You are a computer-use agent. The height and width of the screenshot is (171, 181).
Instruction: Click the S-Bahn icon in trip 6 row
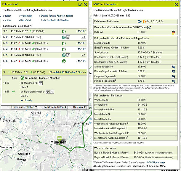pos(64,61)
